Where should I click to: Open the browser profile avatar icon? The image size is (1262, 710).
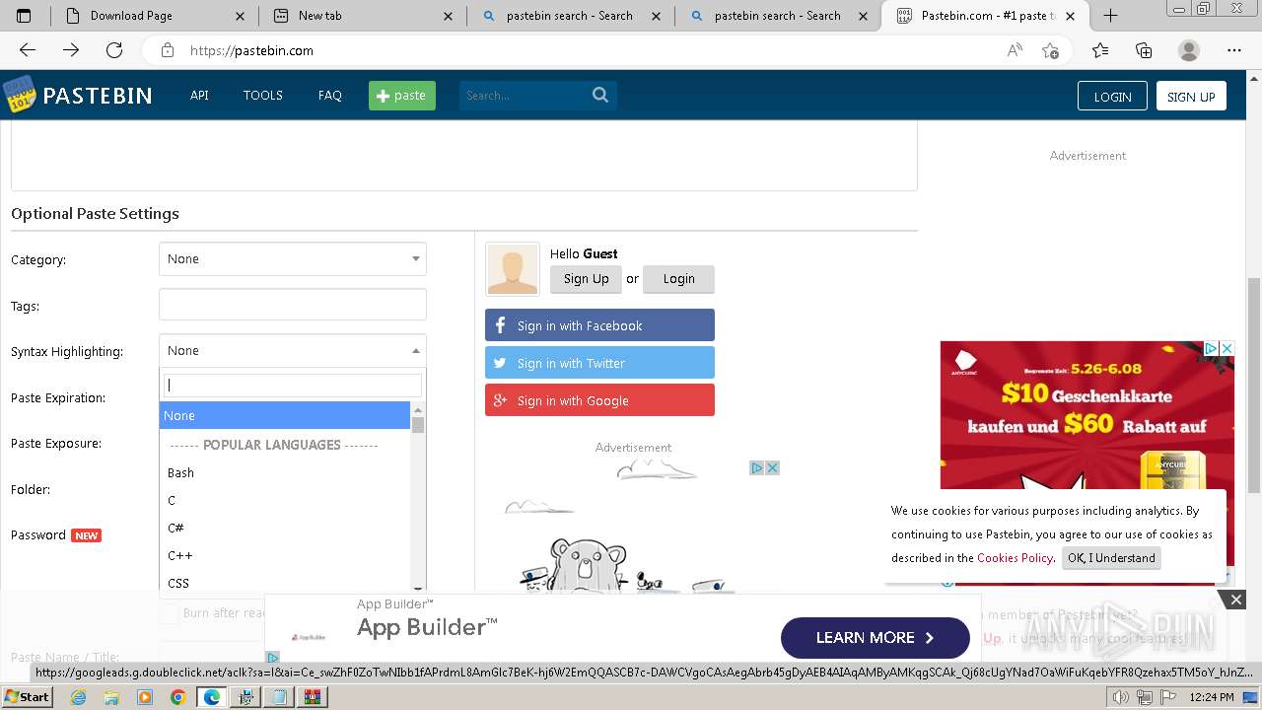coord(1189,50)
